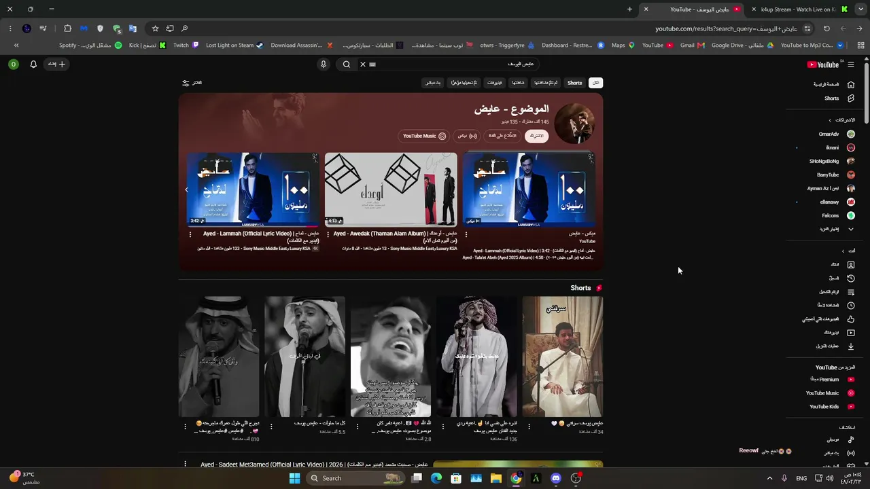This screenshot has height=489, width=870.
Task: Open the Mix radio button on channel card
Action: pyautogui.click(x=466, y=136)
